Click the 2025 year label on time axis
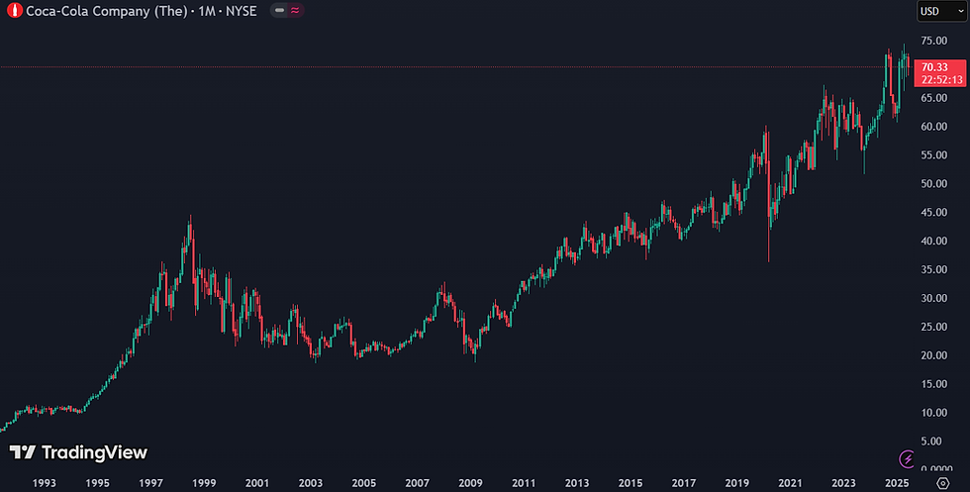 pyautogui.click(x=897, y=483)
